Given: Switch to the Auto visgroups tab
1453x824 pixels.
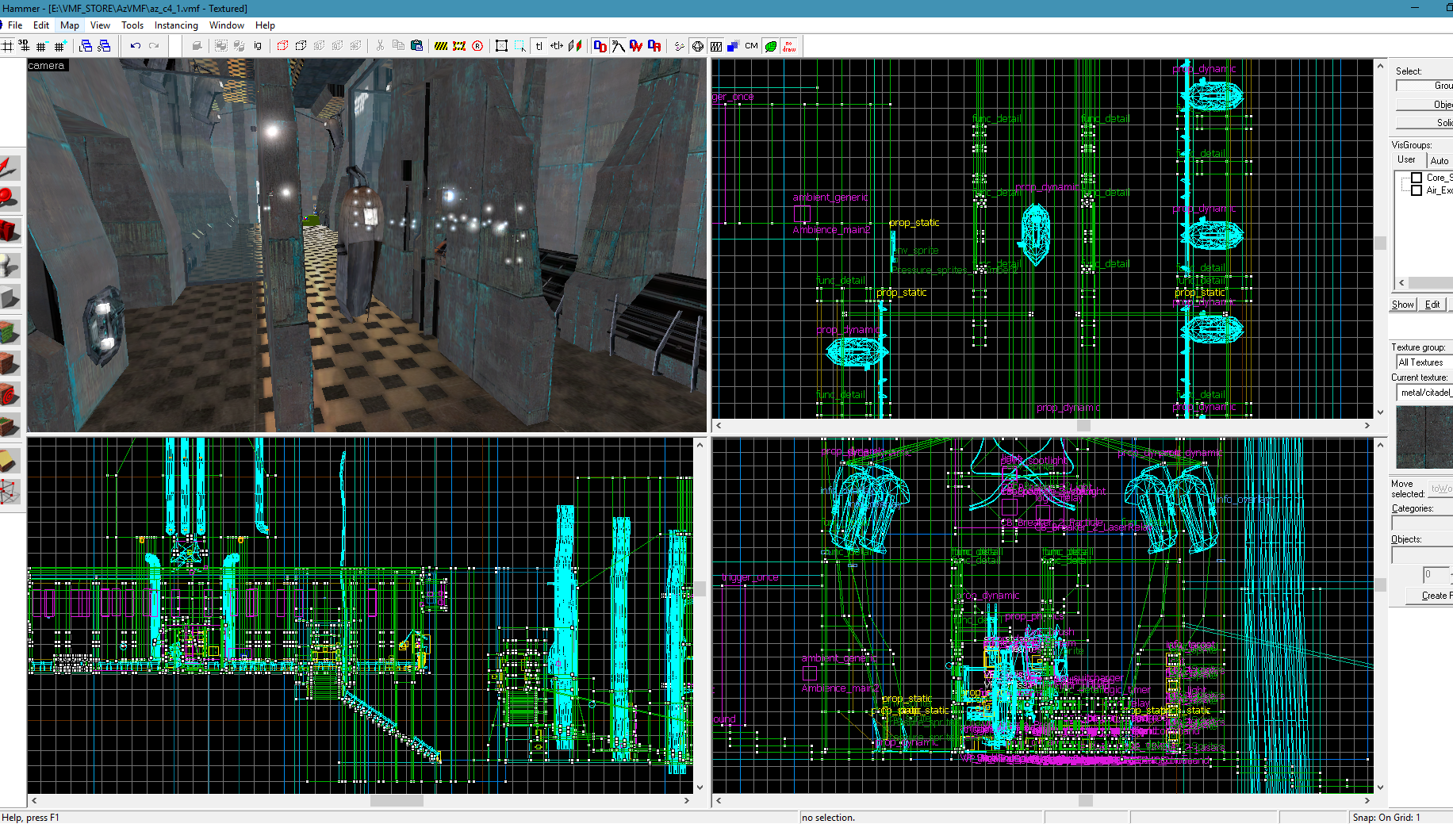Looking at the screenshot, I should pos(1440,160).
